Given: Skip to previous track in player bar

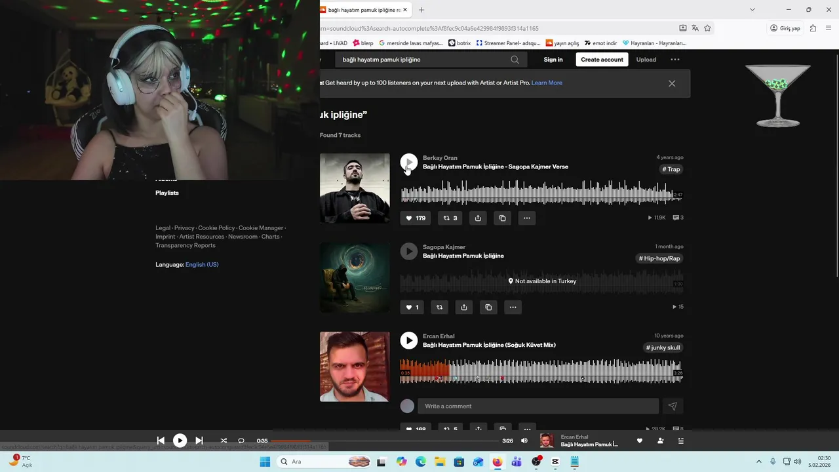Looking at the screenshot, I should 161,441.
